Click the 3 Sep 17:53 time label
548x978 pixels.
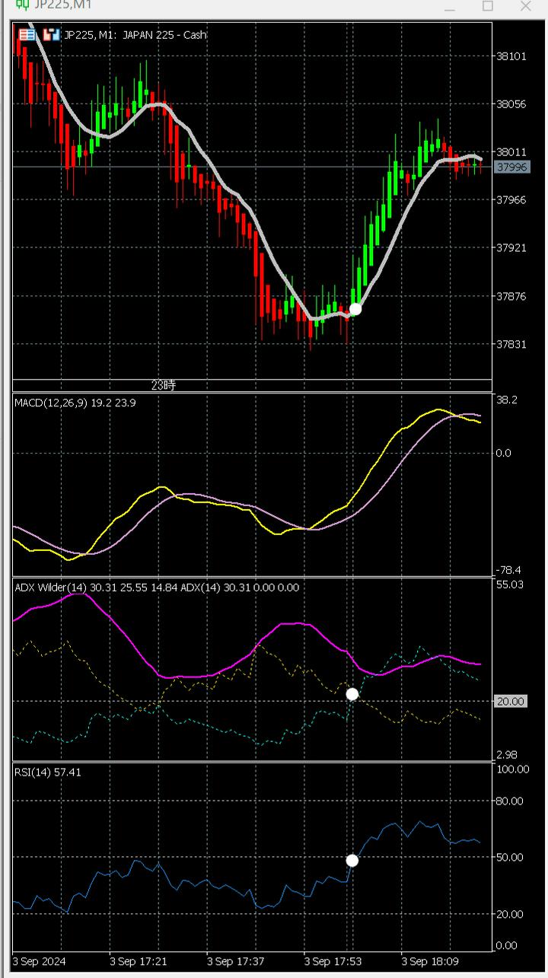click(332, 961)
